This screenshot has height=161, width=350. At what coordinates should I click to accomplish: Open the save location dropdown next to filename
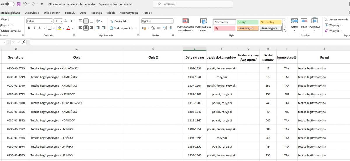[x=130, y=4]
